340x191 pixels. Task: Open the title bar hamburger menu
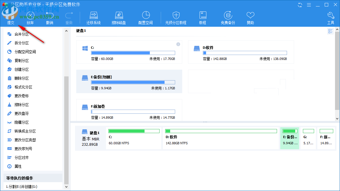309,5
